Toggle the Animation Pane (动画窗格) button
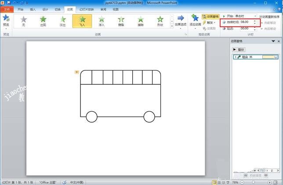The image size is (283, 185). 210,17
